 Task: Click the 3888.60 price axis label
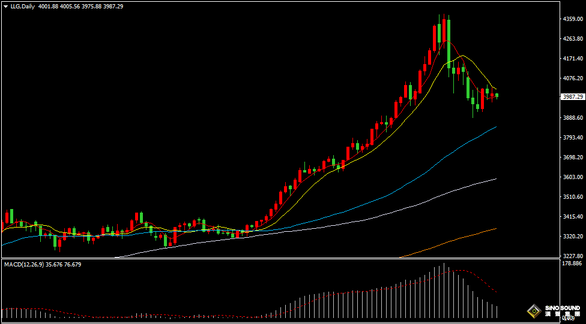click(x=573, y=117)
